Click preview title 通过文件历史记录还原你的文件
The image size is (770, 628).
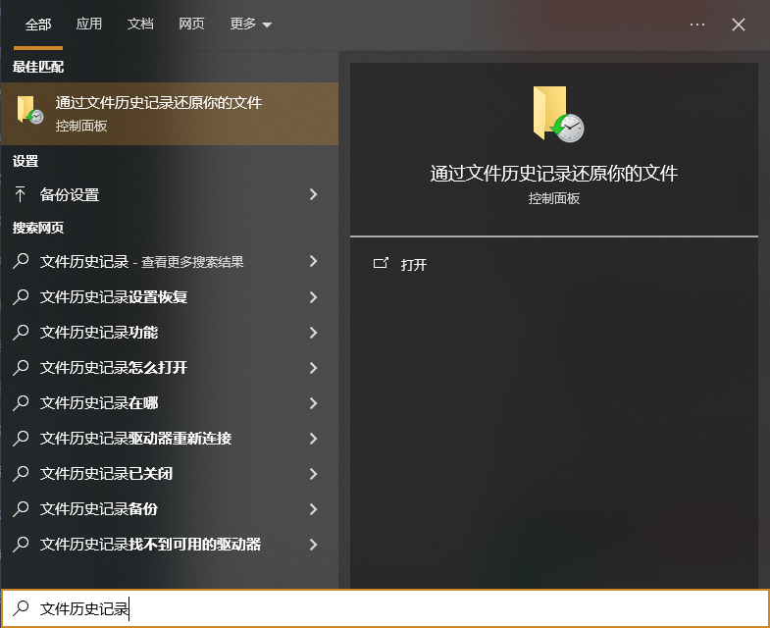point(554,174)
